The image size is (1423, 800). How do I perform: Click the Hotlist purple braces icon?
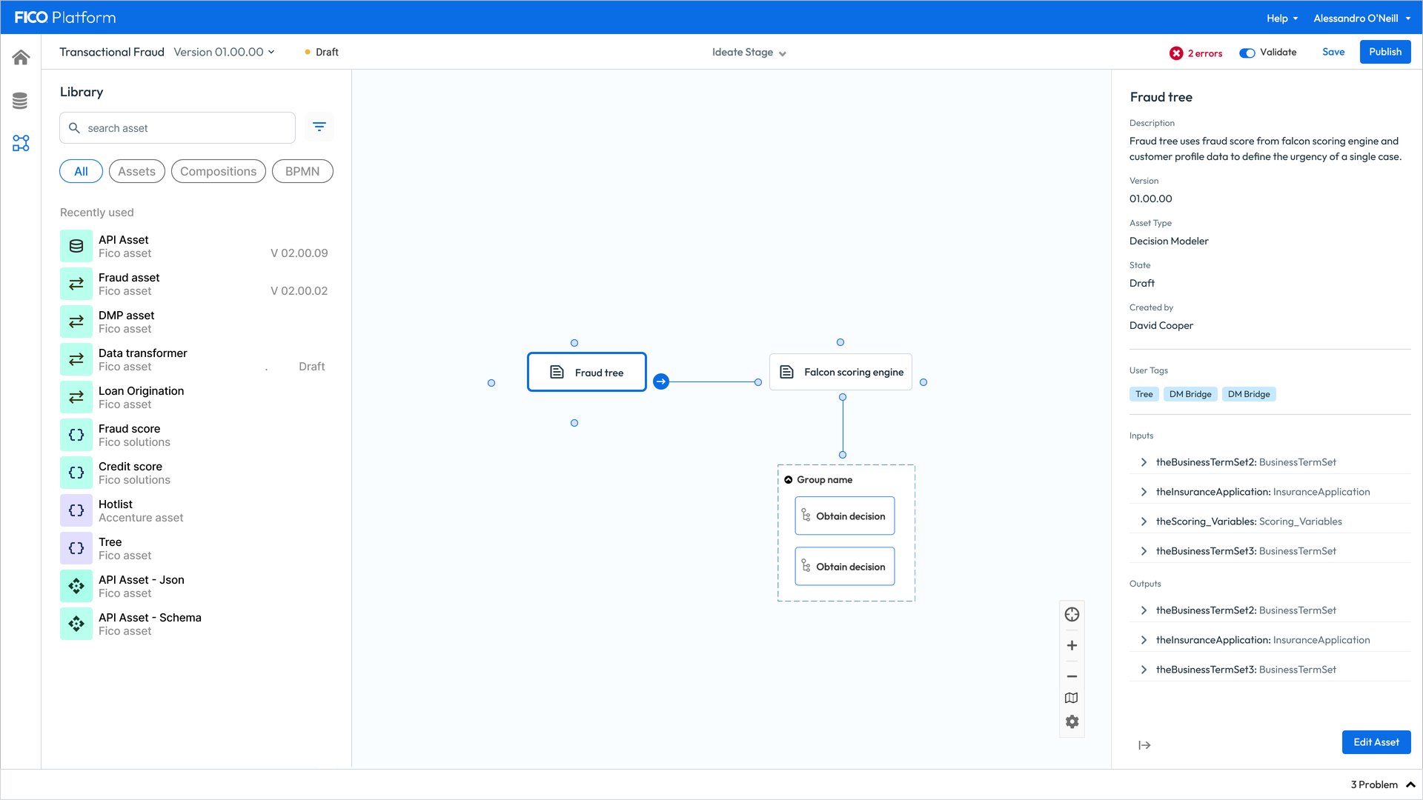click(x=76, y=510)
